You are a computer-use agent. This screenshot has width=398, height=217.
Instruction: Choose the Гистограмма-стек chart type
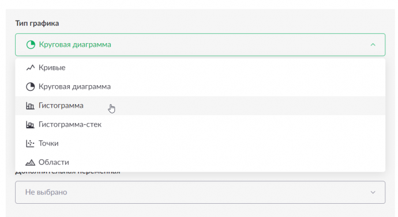pos(200,124)
